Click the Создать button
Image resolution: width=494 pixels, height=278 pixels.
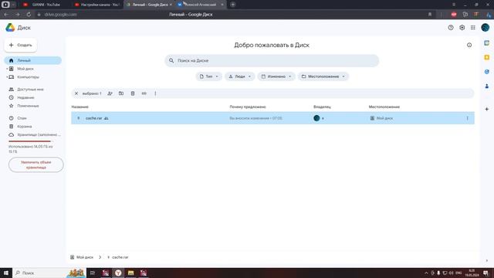tap(21, 45)
